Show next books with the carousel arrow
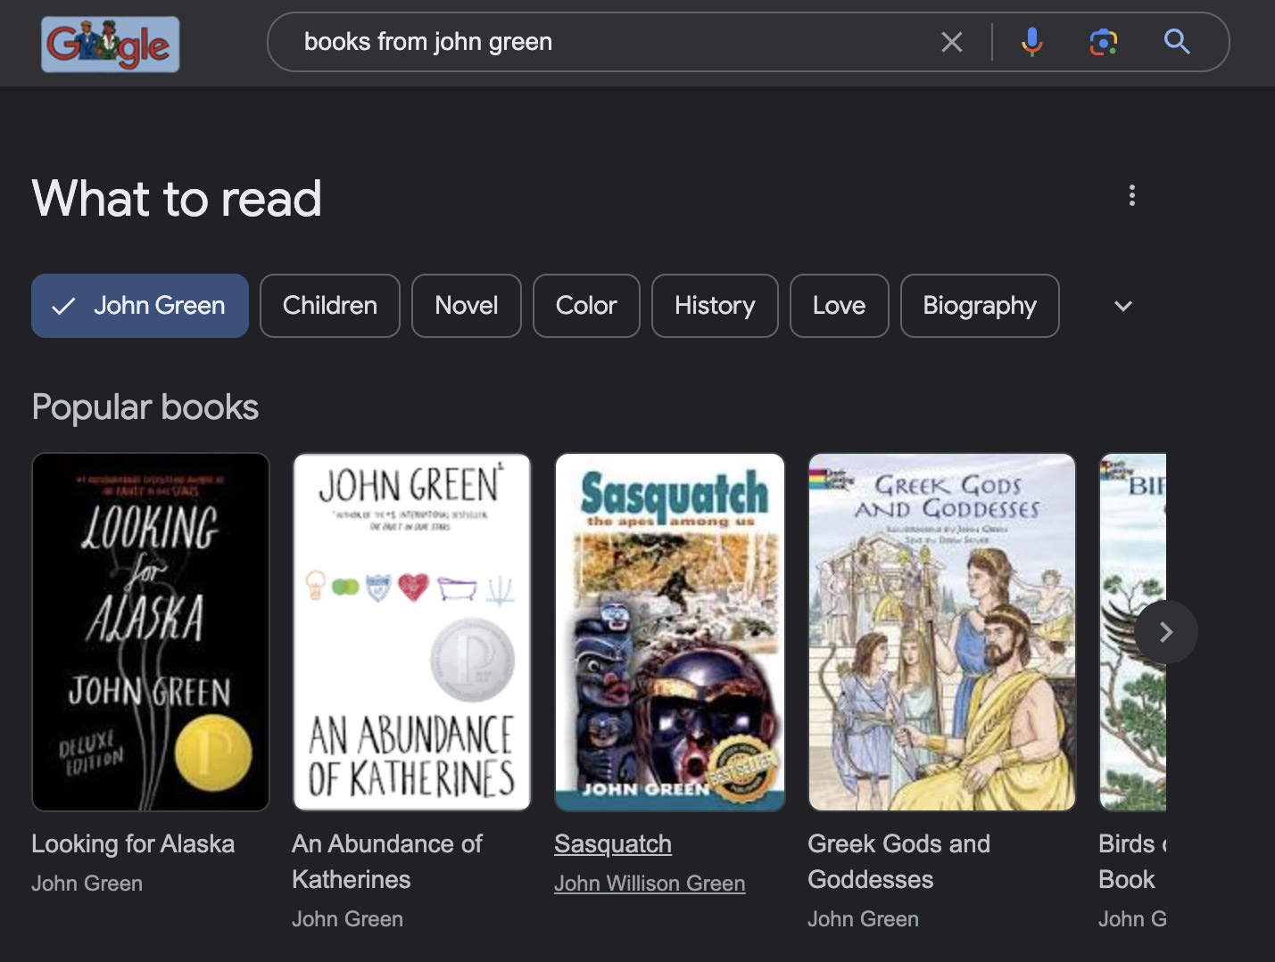Screen dimensions: 1275x962 (1166, 632)
